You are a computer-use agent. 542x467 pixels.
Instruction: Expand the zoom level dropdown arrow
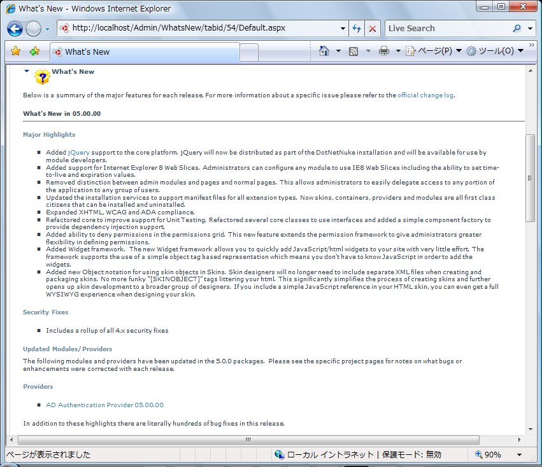tap(519, 455)
